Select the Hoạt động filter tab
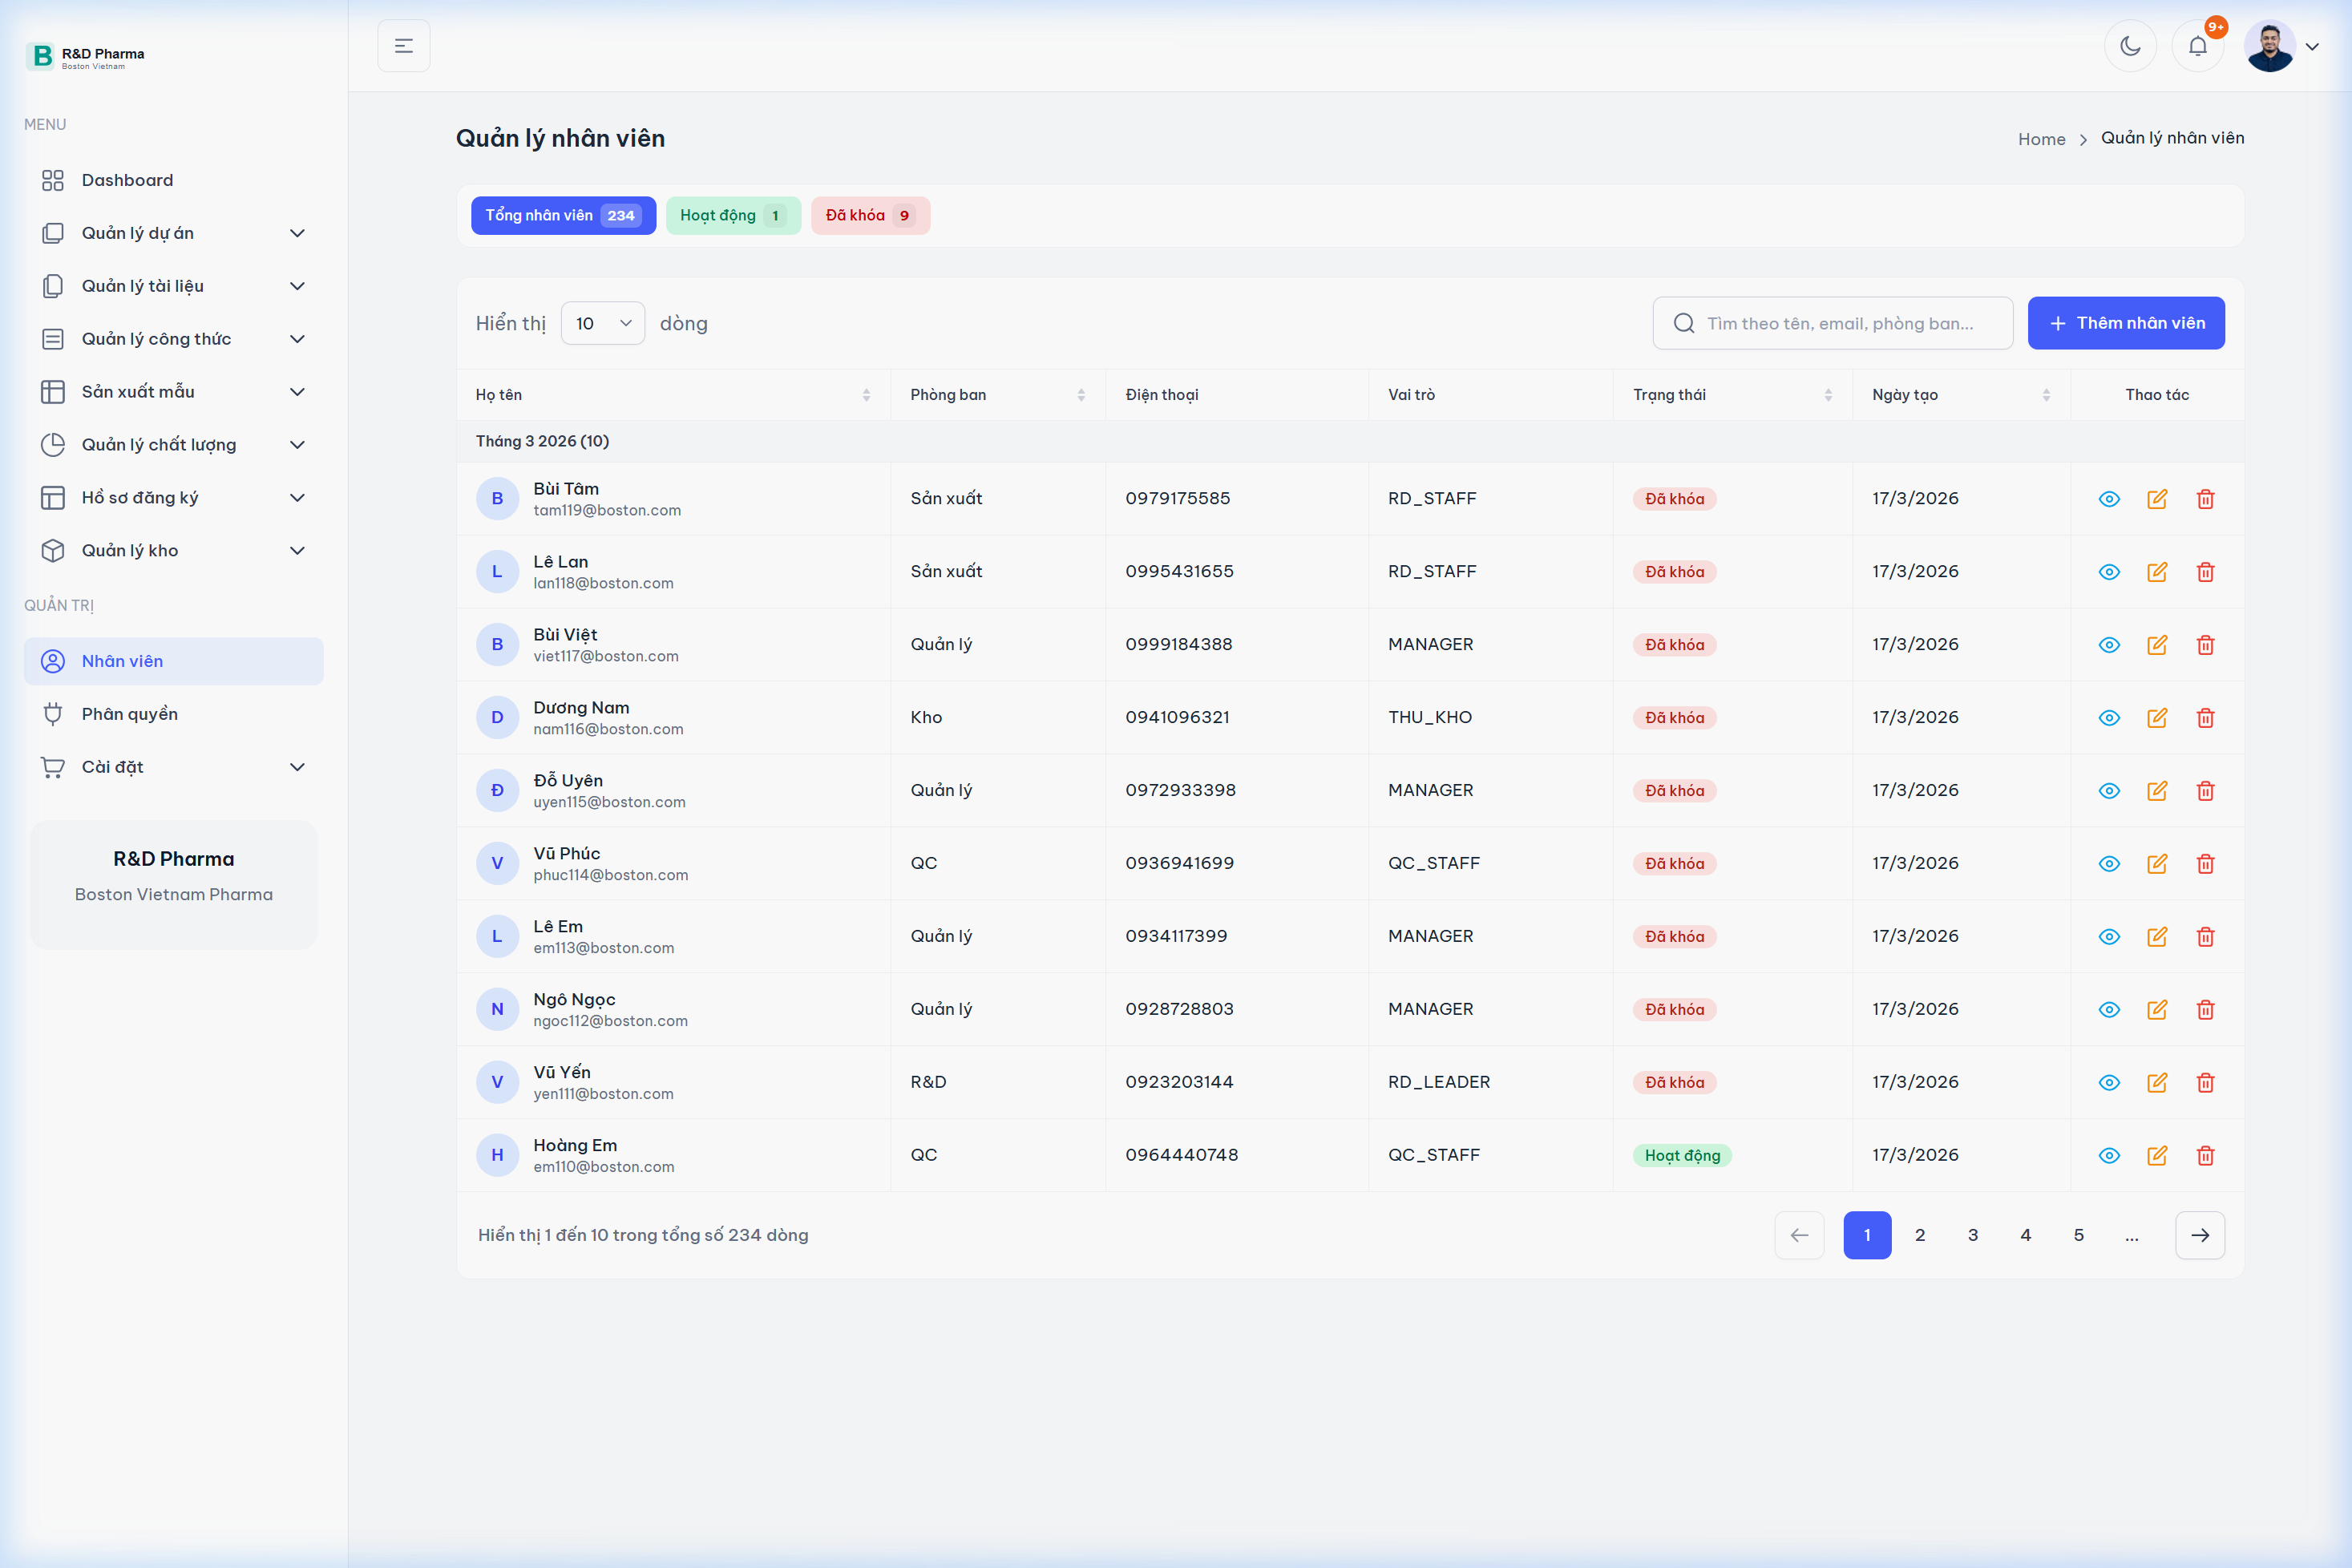Screen dimensions: 2352x1568 click(732, 215)
